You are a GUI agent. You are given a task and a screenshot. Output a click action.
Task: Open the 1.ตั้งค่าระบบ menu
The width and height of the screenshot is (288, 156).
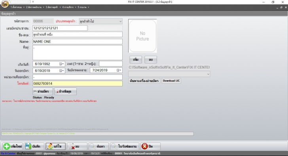click(x=17, y=7)
